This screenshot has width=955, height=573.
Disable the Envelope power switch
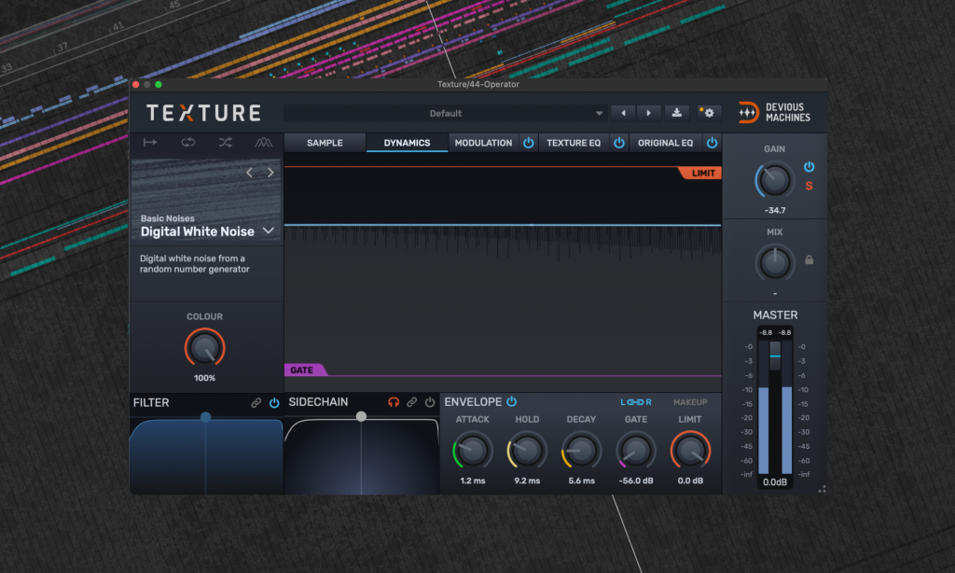(x=511, y=401)
